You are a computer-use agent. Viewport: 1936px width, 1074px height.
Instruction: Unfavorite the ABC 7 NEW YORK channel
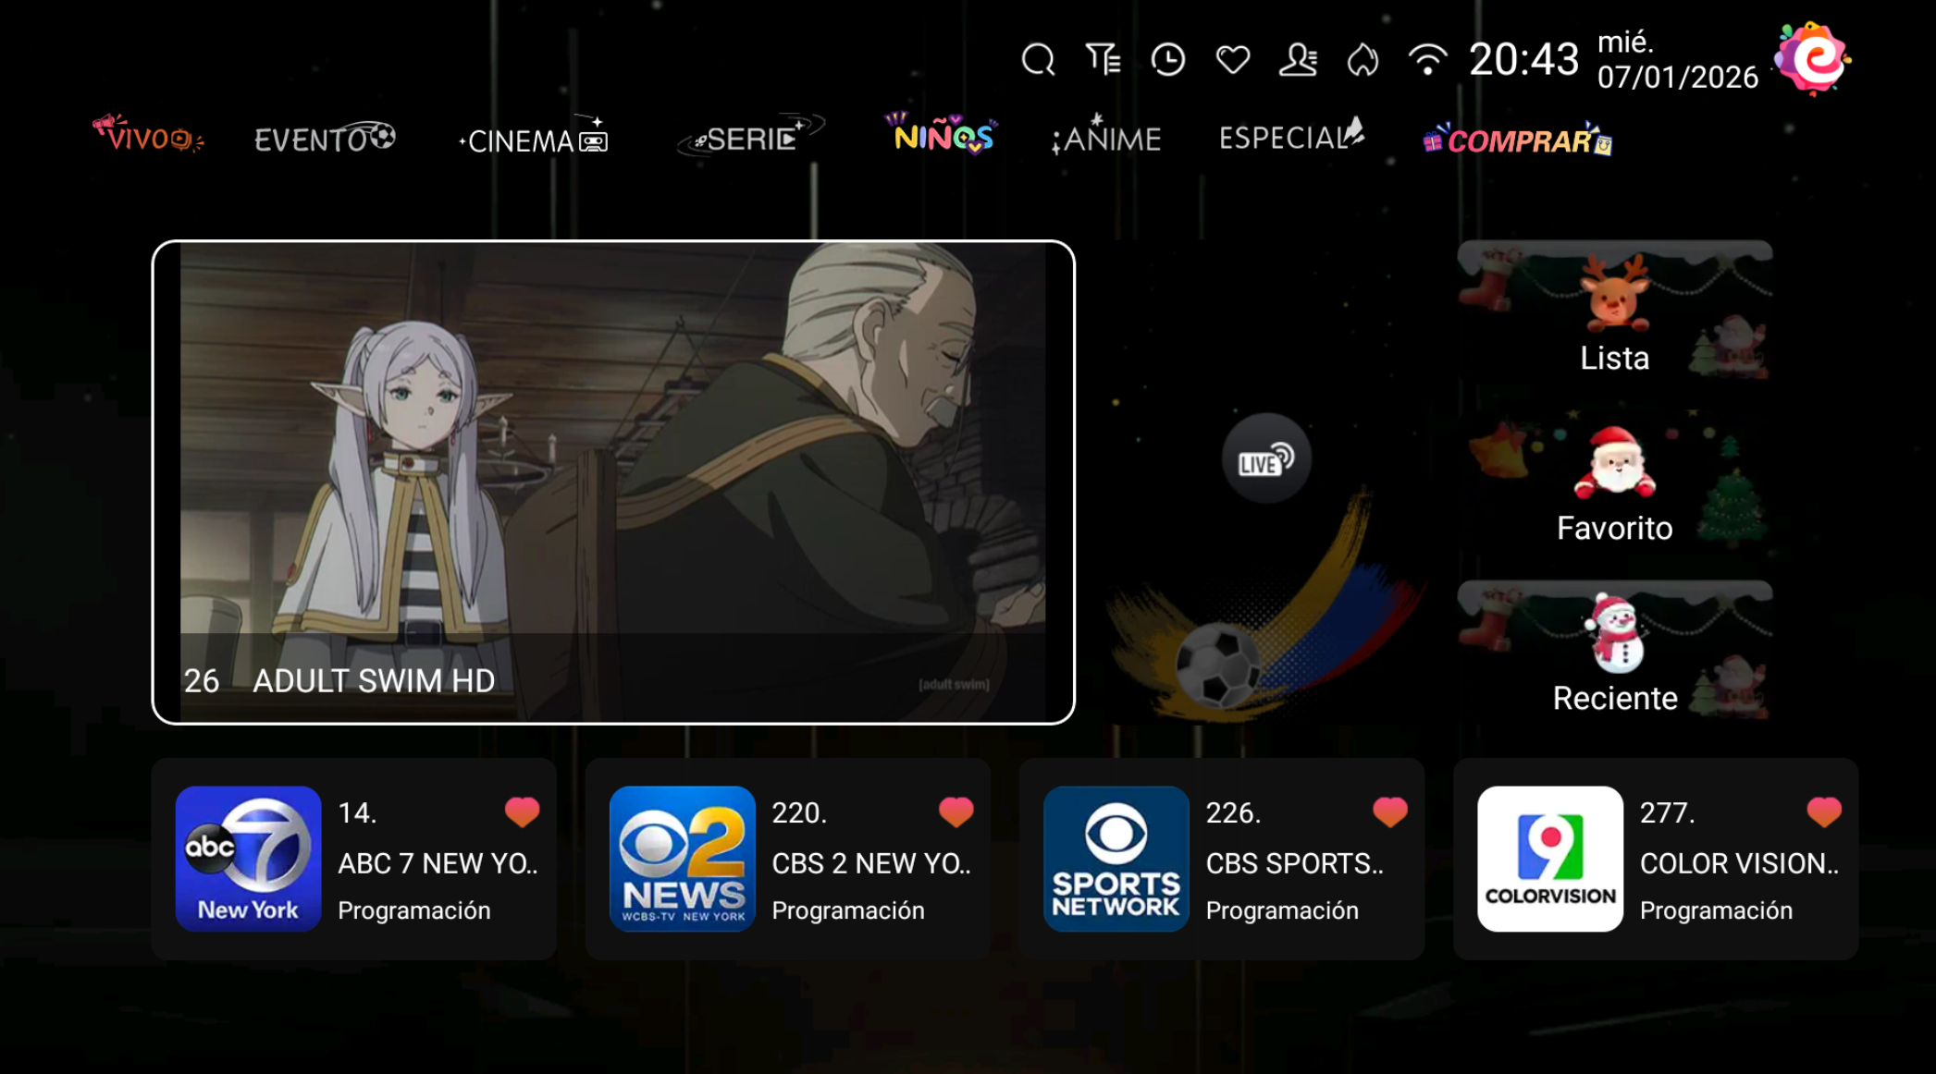pyautogui.click(x=521, y=812)
